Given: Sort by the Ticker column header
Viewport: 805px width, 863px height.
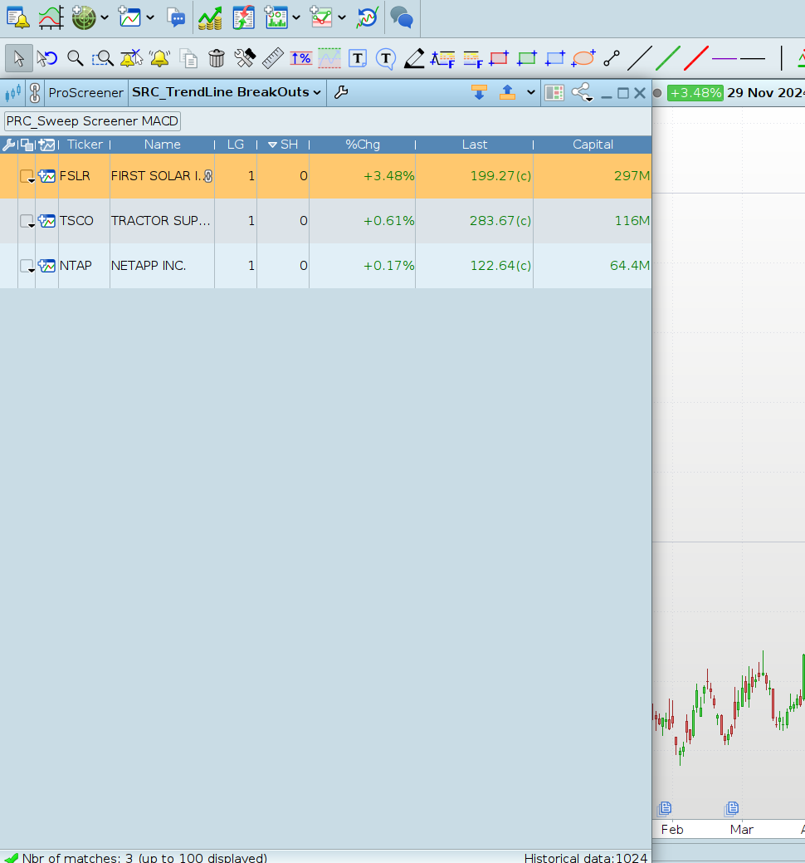Looking at the screenshot, I should click(85, 145).
